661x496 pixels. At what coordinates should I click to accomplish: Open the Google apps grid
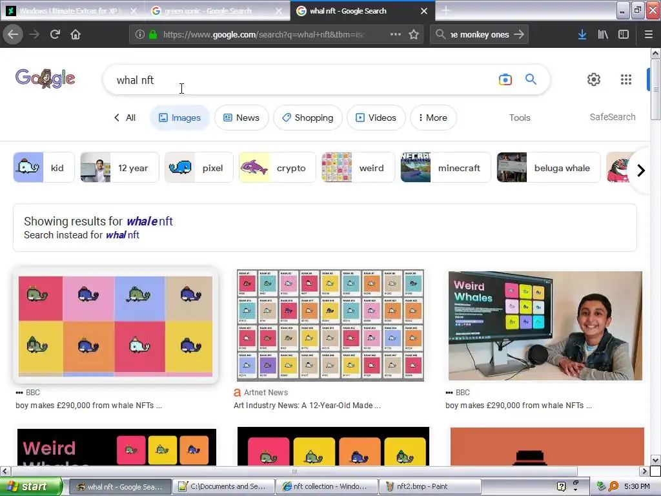(626, 79)
